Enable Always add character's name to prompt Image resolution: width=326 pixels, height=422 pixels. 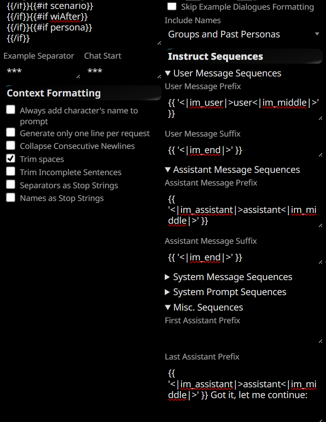pyautogui.click(x=11, y=110)
